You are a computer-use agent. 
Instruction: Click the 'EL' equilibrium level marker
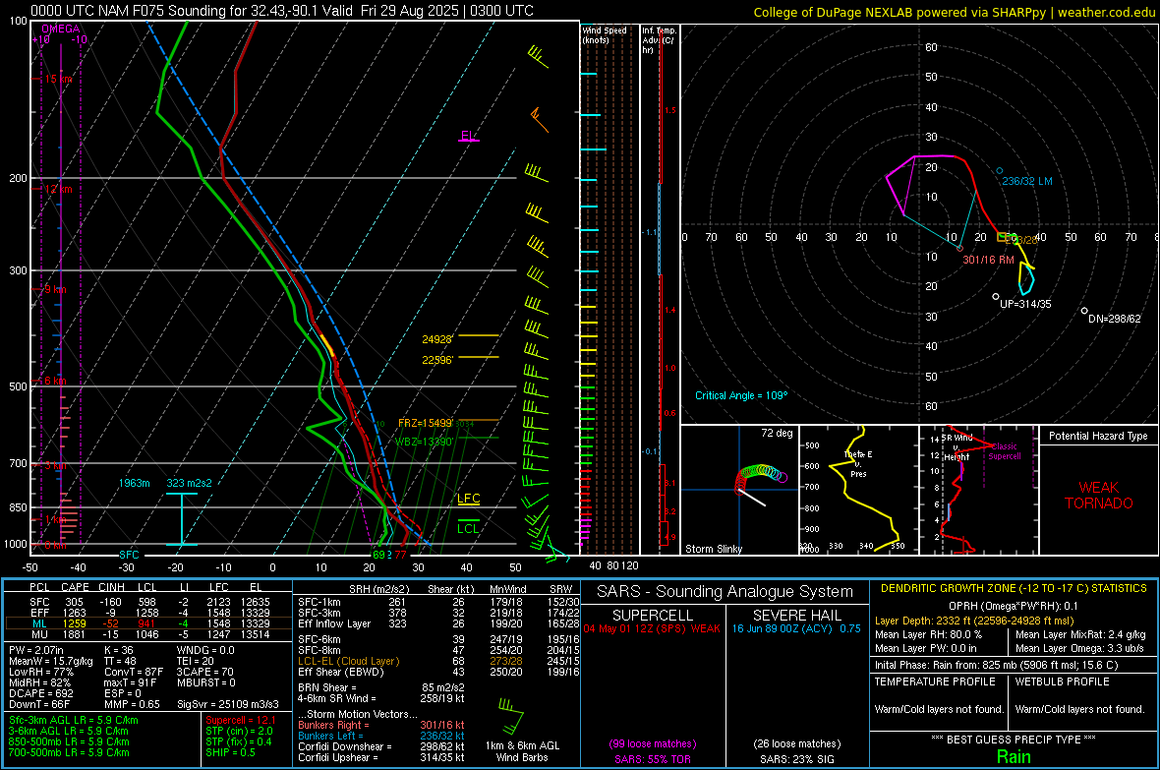point(468,136)
